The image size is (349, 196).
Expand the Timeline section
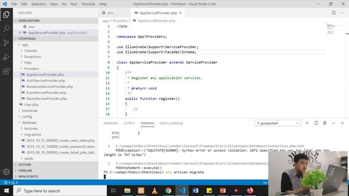[56, 170]
